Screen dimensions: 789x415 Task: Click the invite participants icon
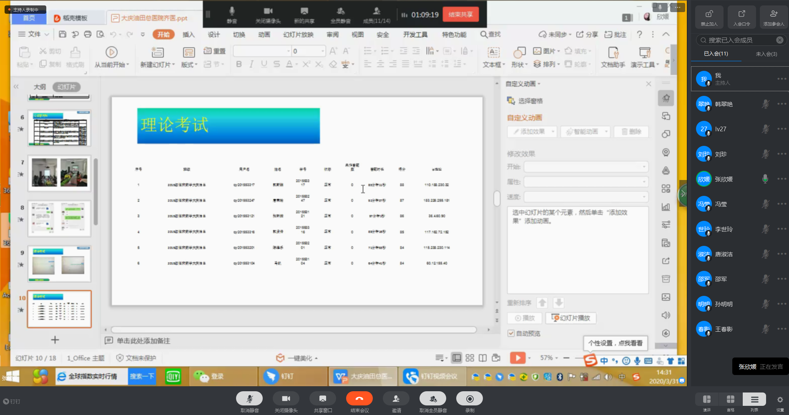pos(396,399)
